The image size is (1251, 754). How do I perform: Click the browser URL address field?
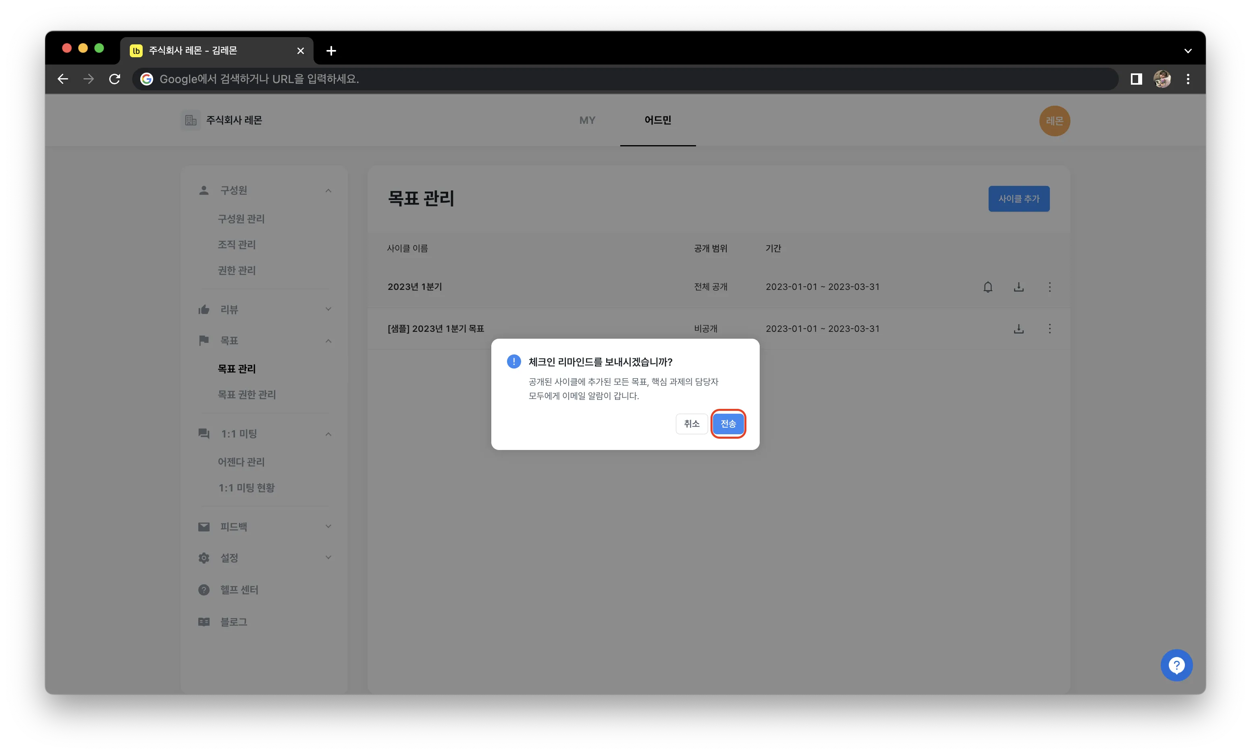[x=624, y=79]
